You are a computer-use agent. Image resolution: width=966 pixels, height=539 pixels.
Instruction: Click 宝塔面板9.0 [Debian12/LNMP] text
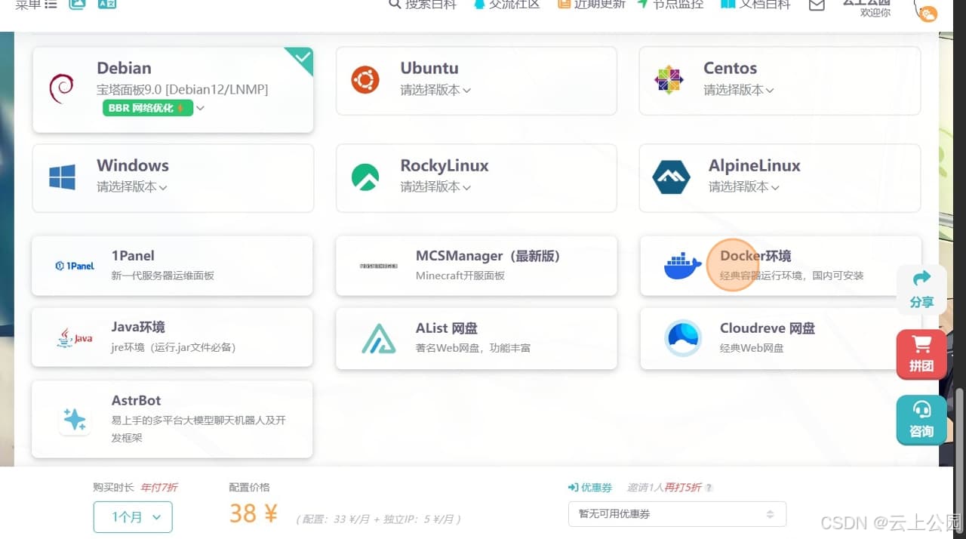point(182,90)
